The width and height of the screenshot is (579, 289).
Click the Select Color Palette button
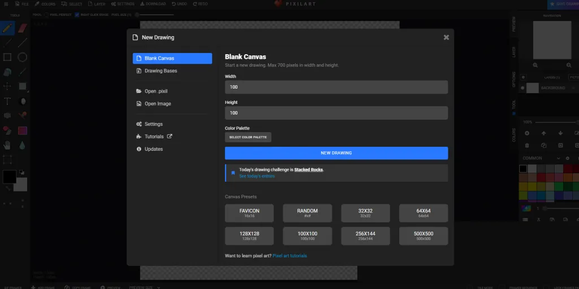(248, 137)
